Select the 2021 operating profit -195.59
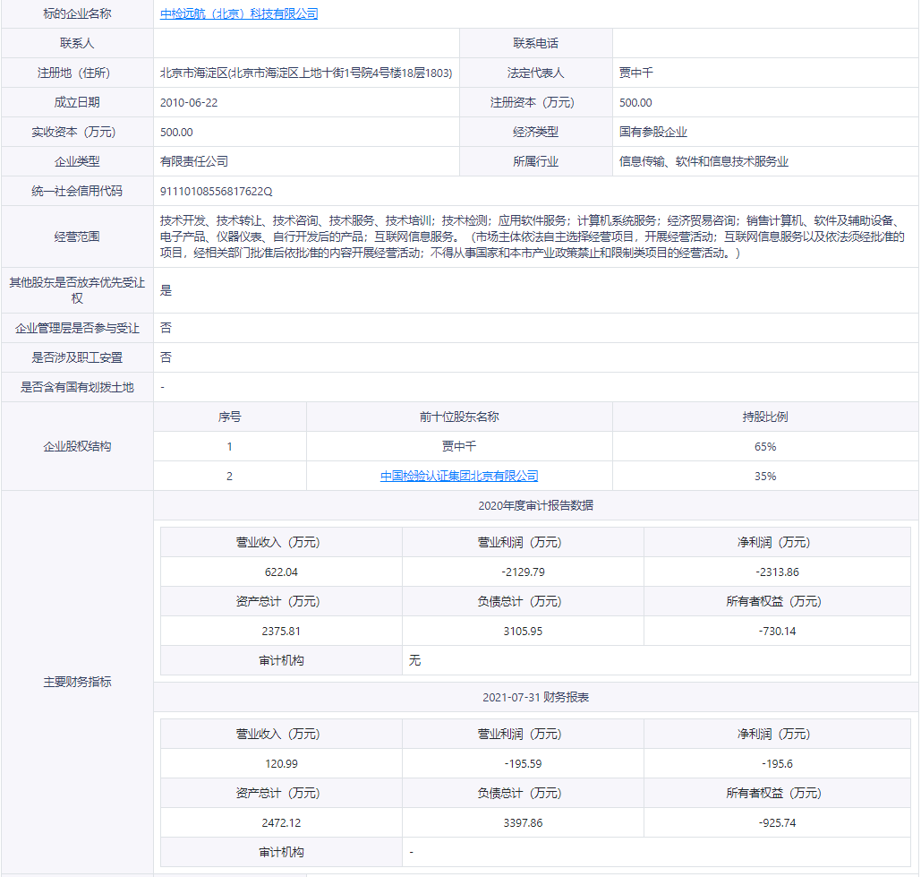921x877 pixels. (x=523, y=763)
